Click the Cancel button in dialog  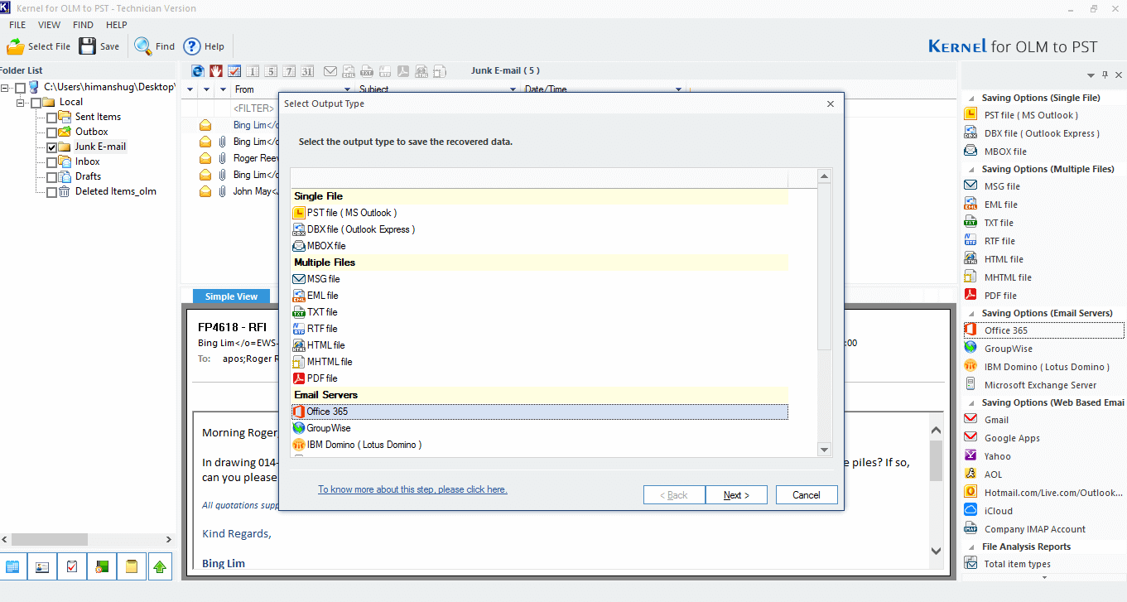pos(807,495)
